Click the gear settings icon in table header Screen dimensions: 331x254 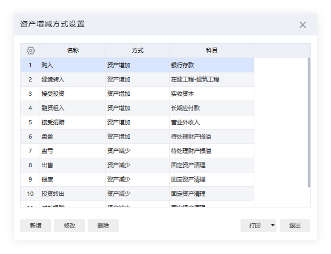(31, 51)
